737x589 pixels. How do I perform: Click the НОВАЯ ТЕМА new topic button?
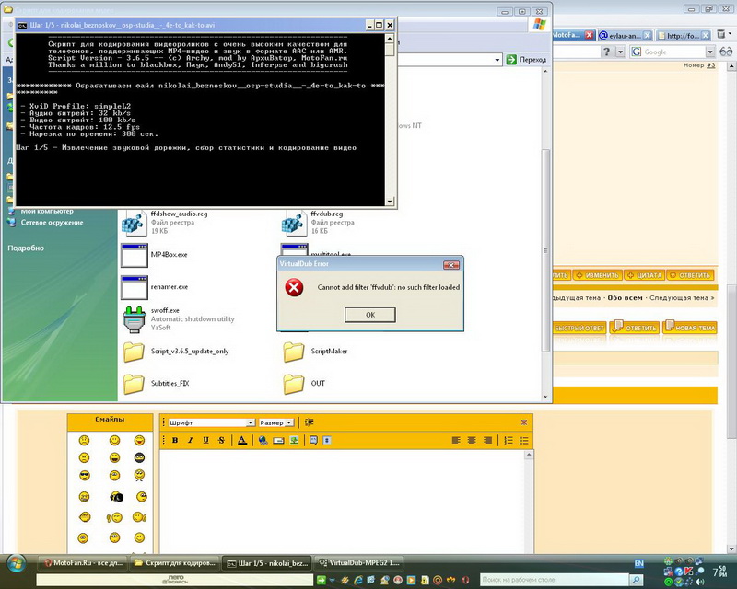coord(690,327)
